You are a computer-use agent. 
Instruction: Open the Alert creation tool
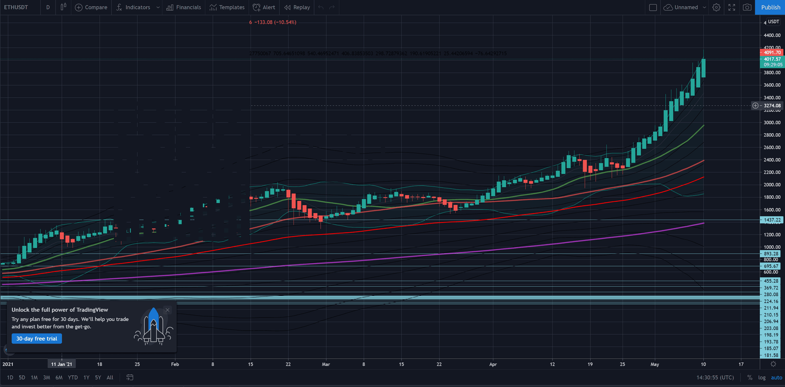(263, 7)
